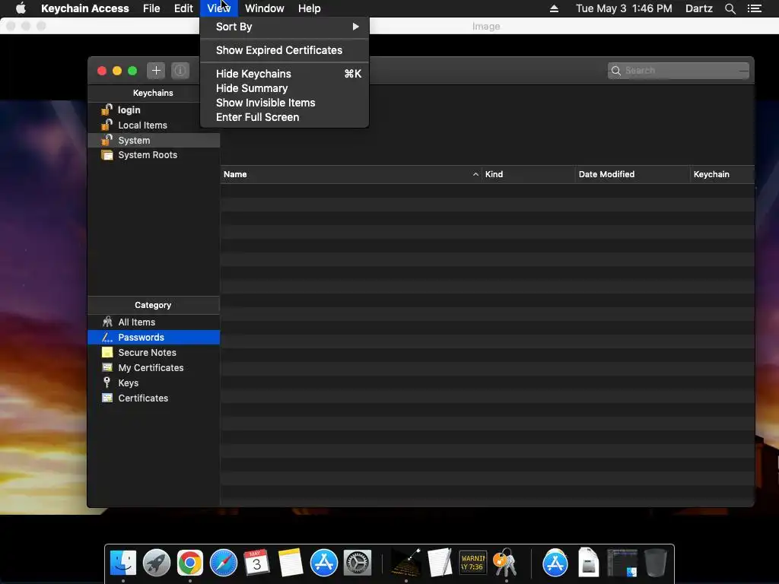Open Safari from the Dock
779x584 pixels.
click(224, 563)
